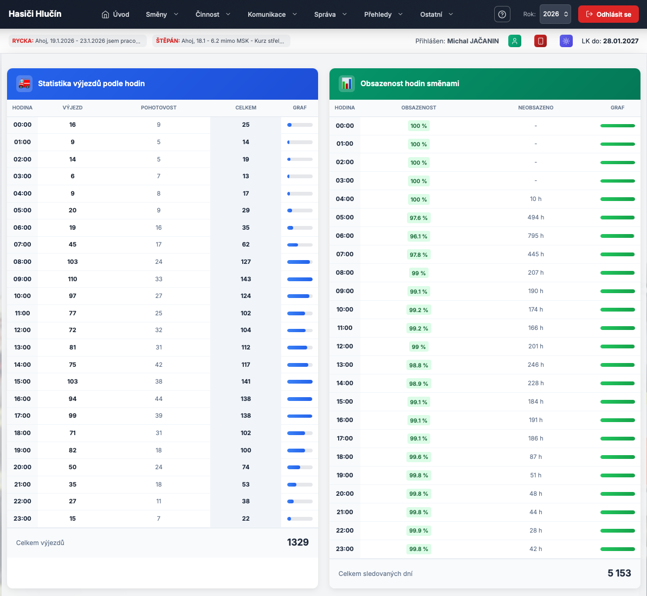Image resolution: width=647 pixels, height=596 pixels.
Task: Toggle light theme with sun icon
Action: 566,41
